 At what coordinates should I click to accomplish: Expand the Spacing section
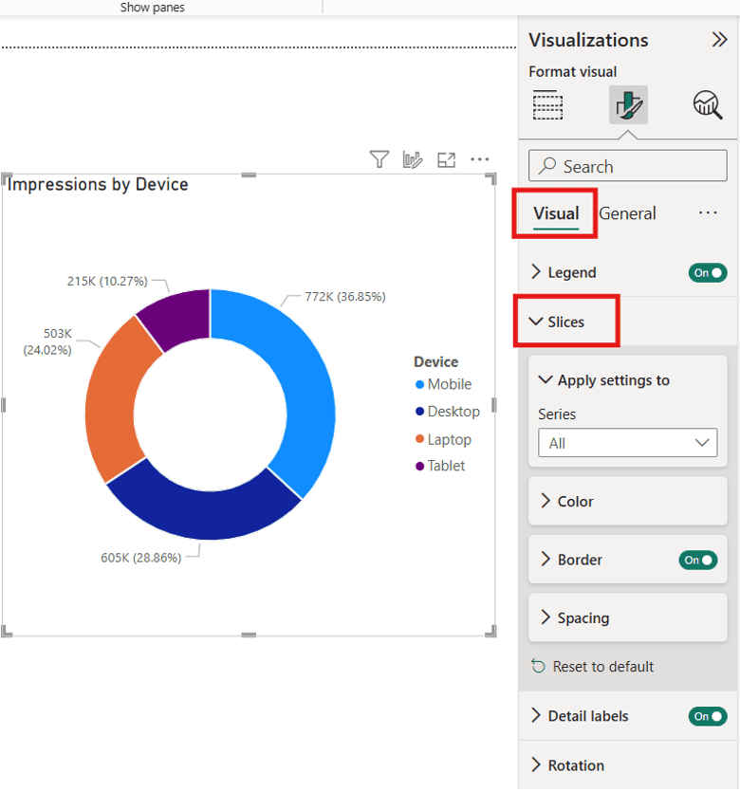pyautogui.click(x=583, y=618)
